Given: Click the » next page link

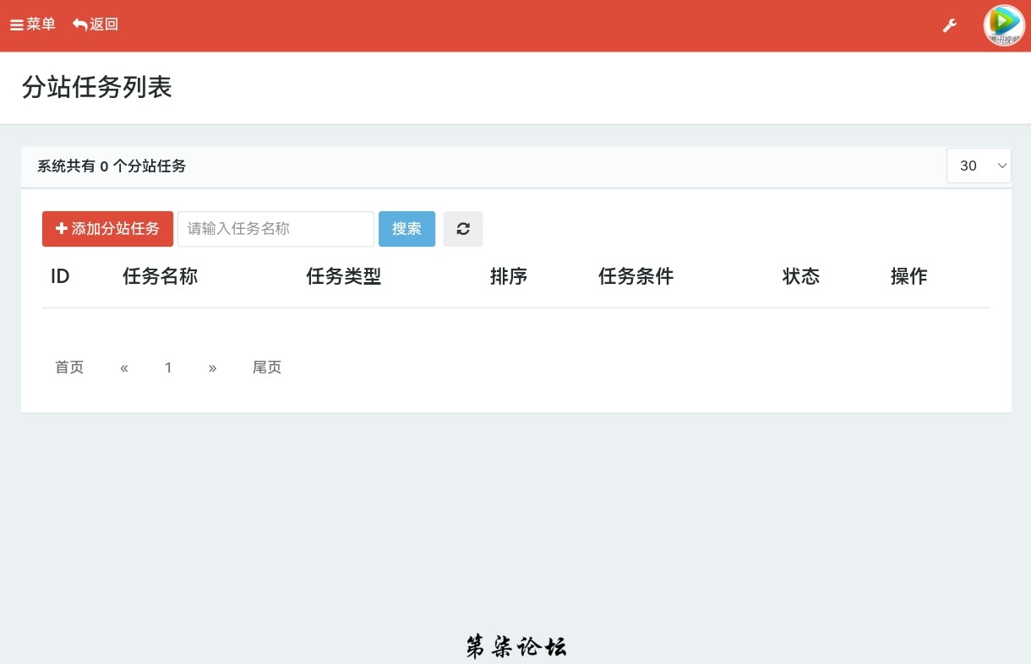Looking at the screenshot, I should click(212, 367).
